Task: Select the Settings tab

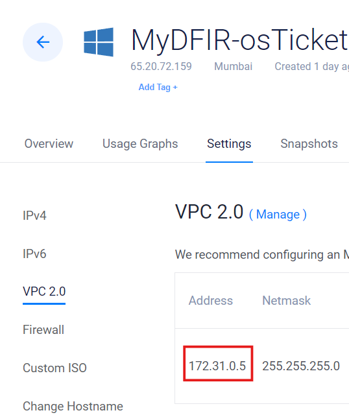Action: [229, 144]
